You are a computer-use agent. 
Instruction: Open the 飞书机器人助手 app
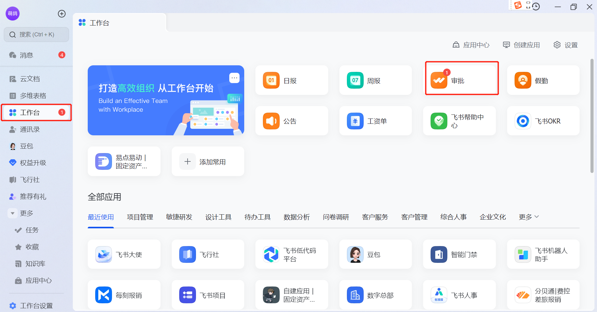click(543, 254)
